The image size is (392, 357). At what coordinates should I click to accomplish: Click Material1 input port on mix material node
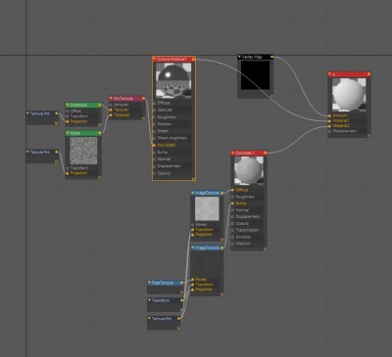(x=330, y=120)
